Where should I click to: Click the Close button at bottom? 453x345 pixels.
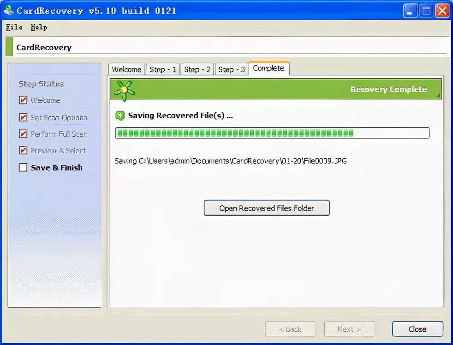(x=417, y=329)
